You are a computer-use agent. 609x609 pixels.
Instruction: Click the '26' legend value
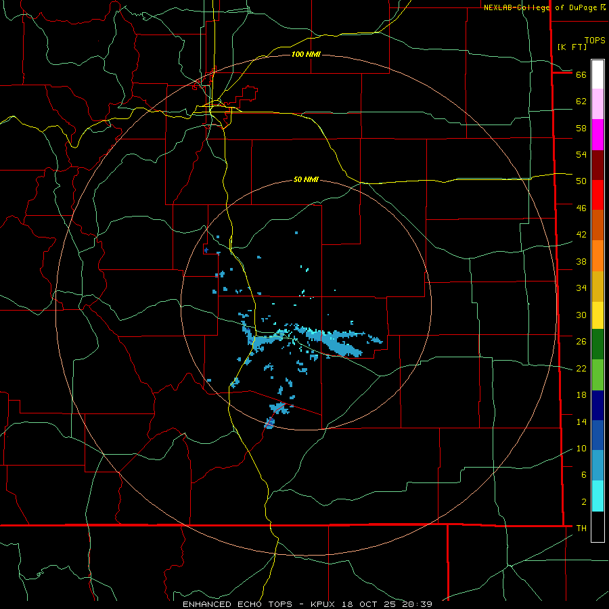(x=581, y=342)
